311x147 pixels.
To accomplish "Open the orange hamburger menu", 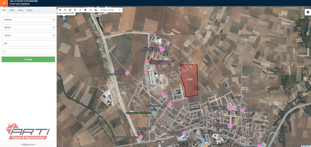I will (x=4, y=3).
